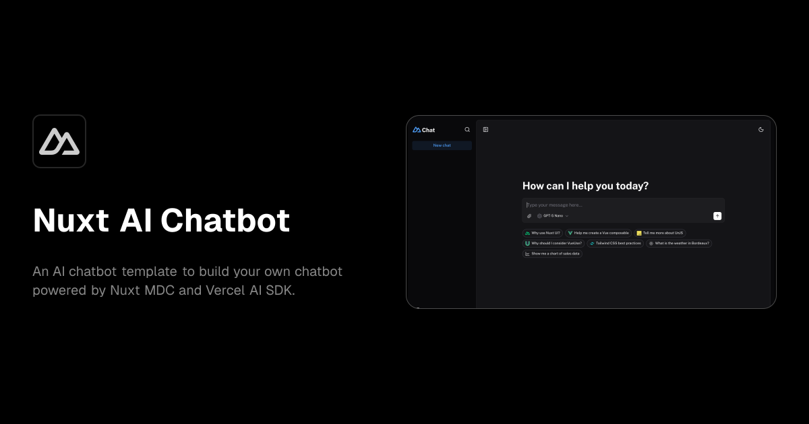Select 'Show me a chart of sales data'
The width and height of the screenshot is (809, 424).
(x=552, y=254)
